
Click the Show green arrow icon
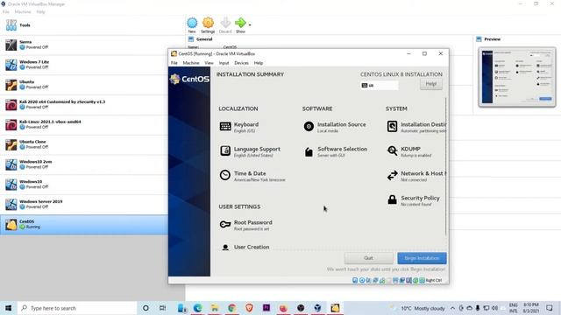coord(240,25)
